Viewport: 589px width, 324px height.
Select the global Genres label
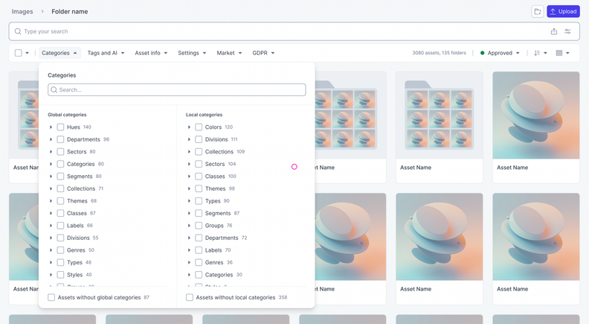click(76, 250)
